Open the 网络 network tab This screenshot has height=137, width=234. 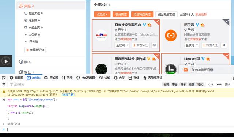[x=67, y=78]
